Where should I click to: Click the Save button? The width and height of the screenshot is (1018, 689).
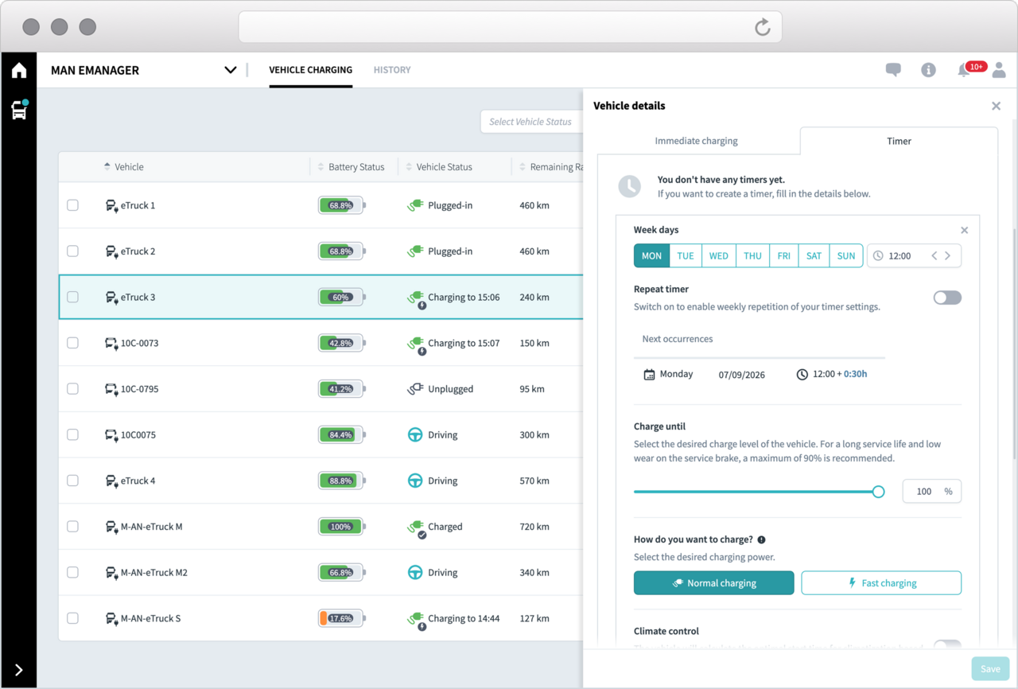click(x=990, y=669)
